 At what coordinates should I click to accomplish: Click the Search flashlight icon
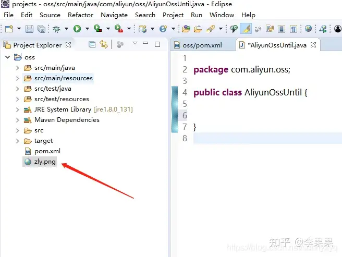211,29
